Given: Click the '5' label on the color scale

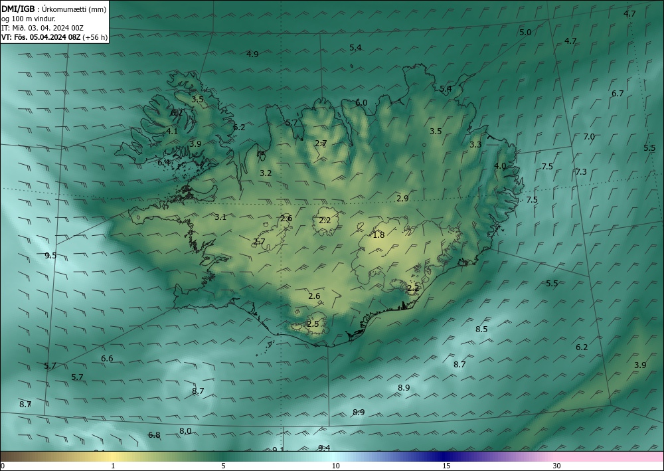Looking at the screenshot, I should (x=223, y=466).
